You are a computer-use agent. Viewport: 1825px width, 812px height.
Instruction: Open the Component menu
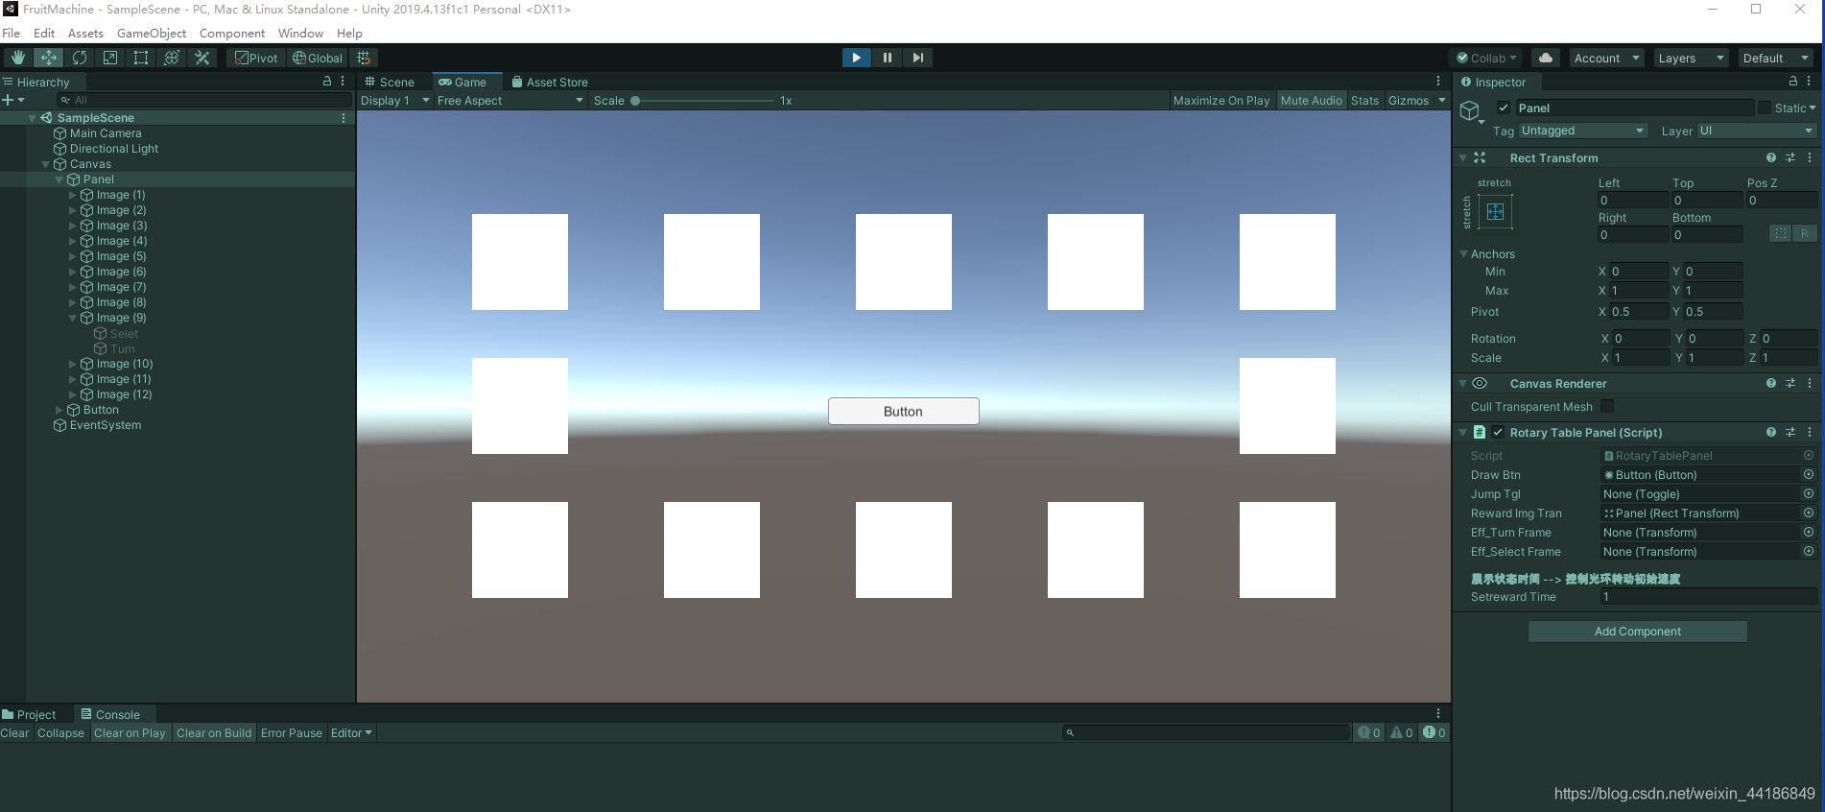click(232, 33)
